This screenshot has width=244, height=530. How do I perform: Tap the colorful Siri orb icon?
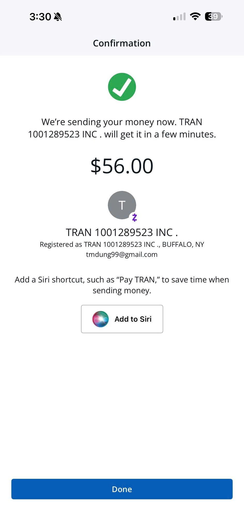(x=100, y=319)
